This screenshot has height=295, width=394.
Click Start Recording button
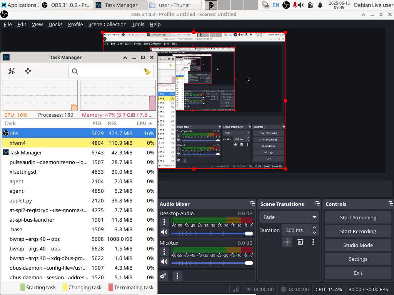pyautogui.click(x=358, y=231)
